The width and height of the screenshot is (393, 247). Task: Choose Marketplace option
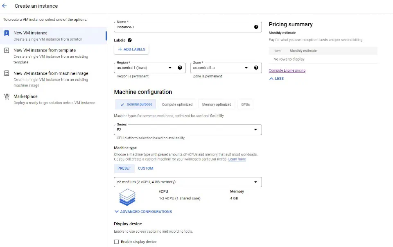pos(53,99)
